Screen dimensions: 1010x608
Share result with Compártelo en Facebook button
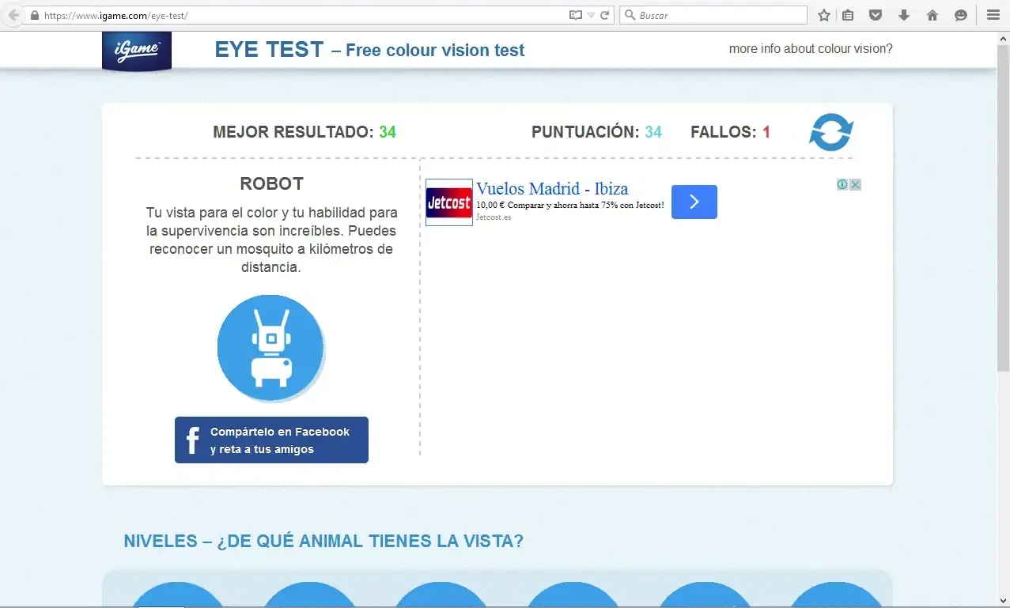click(x=271, y=440)
